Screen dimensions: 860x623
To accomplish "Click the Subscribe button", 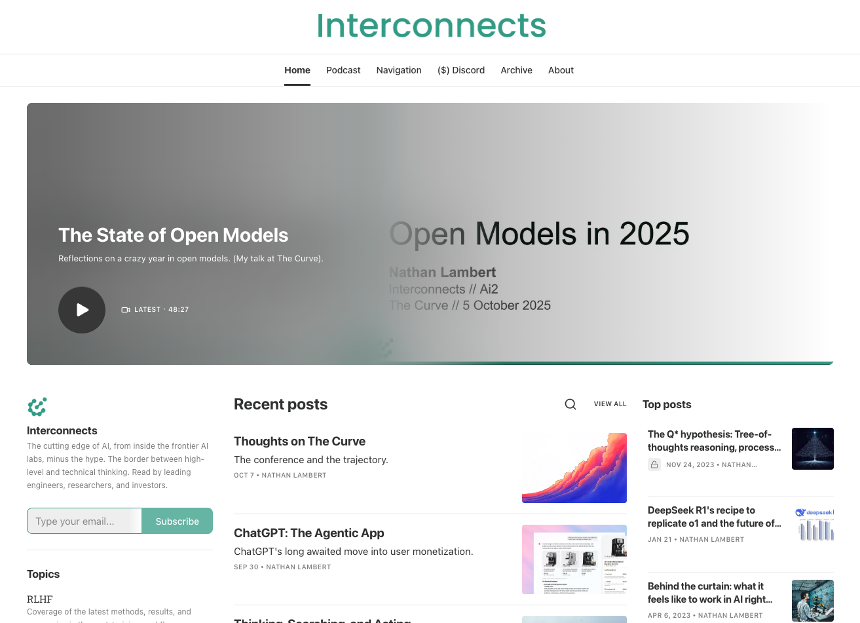I will pyautogui.click(x=178, y=521).
